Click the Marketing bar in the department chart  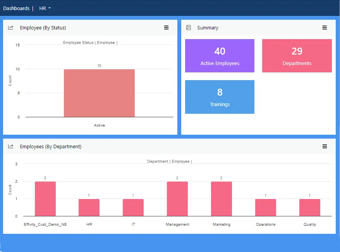[x=221, y=199]
